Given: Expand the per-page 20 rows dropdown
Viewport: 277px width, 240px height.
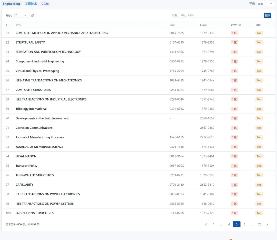Looking at the screenshot, I should tap(21, 15).
